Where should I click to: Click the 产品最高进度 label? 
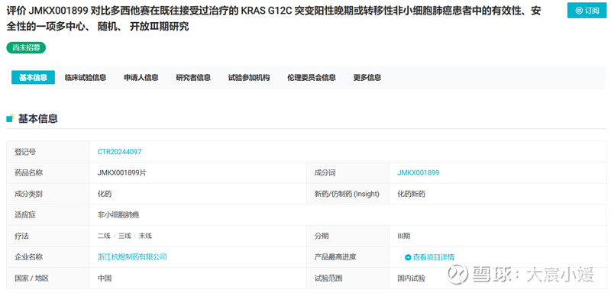[335, 257]
